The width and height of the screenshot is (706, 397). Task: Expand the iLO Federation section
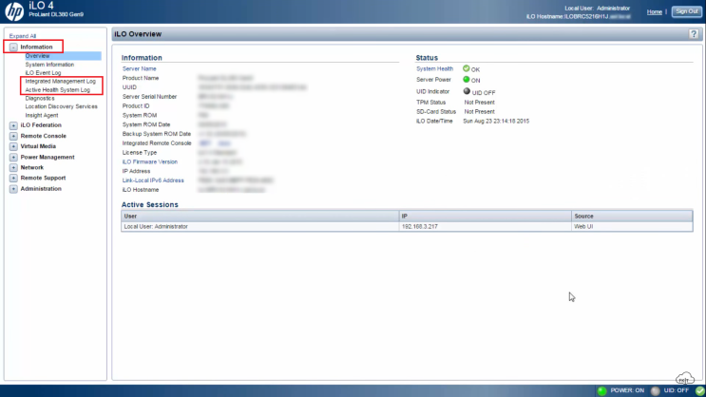pos(13,125)
